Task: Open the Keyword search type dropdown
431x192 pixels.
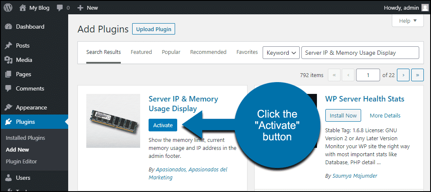Action: point(281,53)
